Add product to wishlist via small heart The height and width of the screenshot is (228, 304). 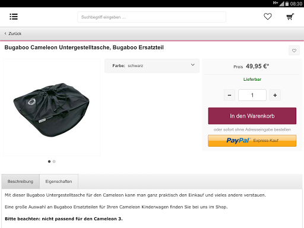(x=294, y=50)
